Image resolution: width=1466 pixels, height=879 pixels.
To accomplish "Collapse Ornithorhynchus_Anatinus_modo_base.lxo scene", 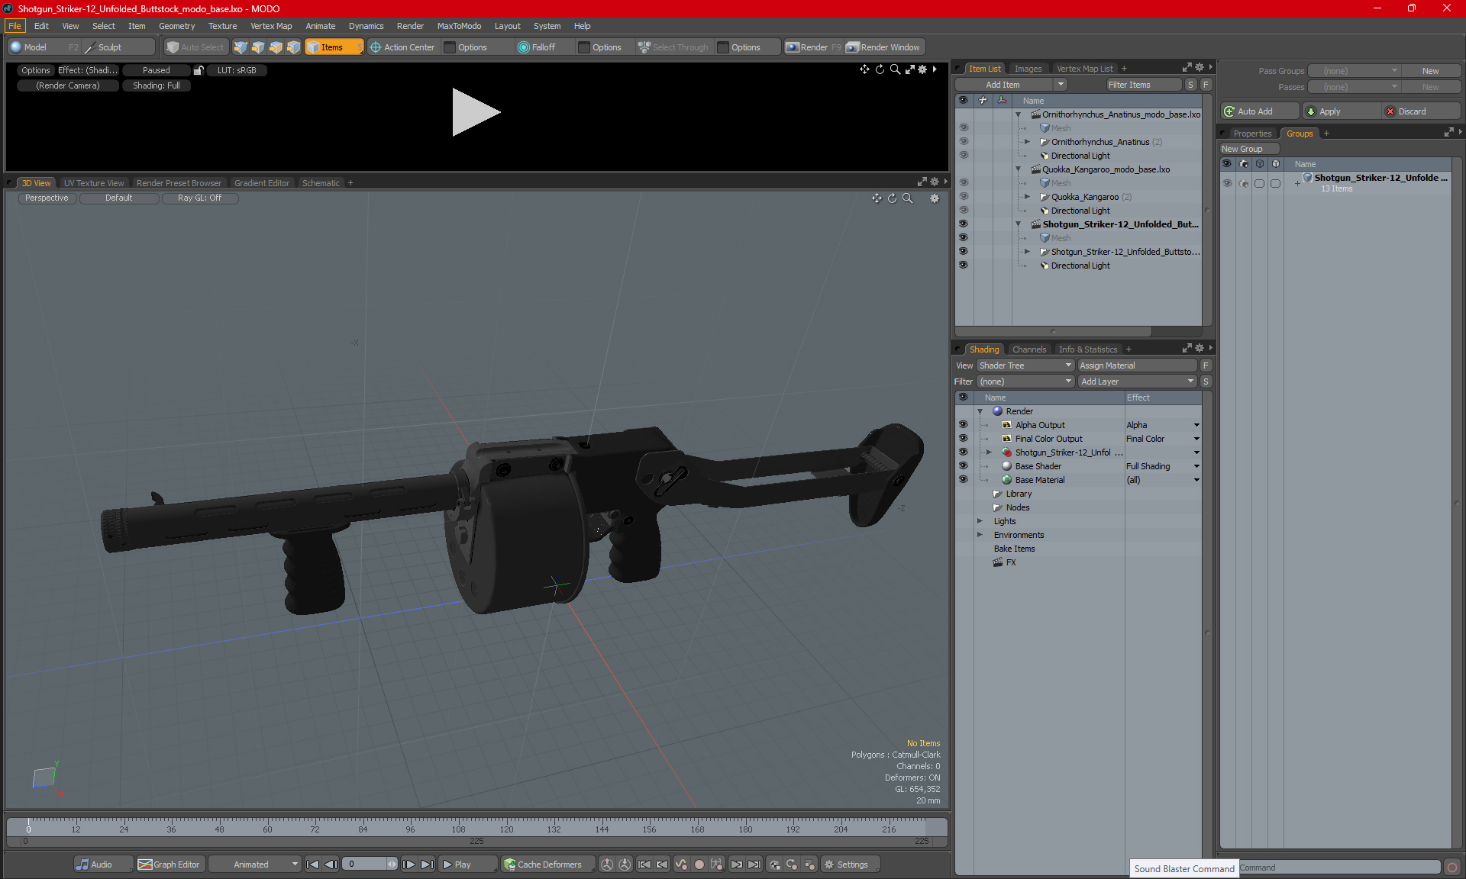I will click(1018, 114).
